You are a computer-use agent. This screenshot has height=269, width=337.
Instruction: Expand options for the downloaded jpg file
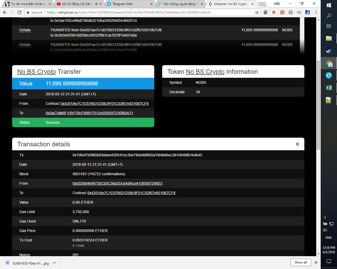tap(54, 263)
